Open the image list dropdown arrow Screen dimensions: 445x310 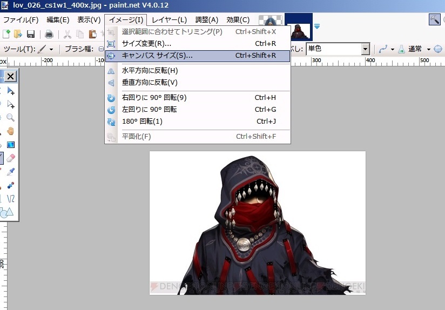317,26
